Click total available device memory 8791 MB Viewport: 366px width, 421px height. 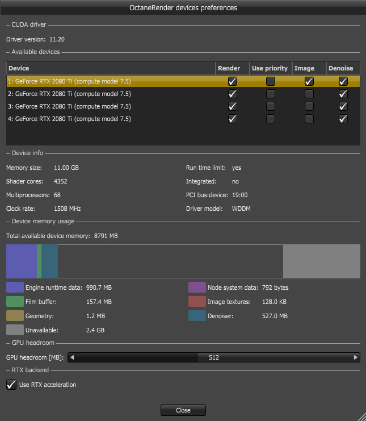(x=106, y=236)
